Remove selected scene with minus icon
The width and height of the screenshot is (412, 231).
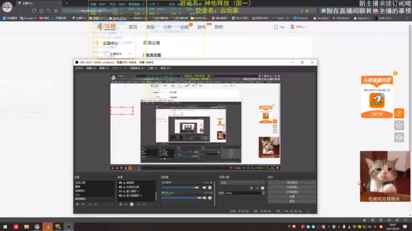(83, 204)
